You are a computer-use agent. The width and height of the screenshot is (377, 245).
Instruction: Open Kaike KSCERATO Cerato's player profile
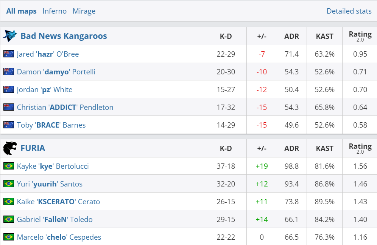point(58,202)
